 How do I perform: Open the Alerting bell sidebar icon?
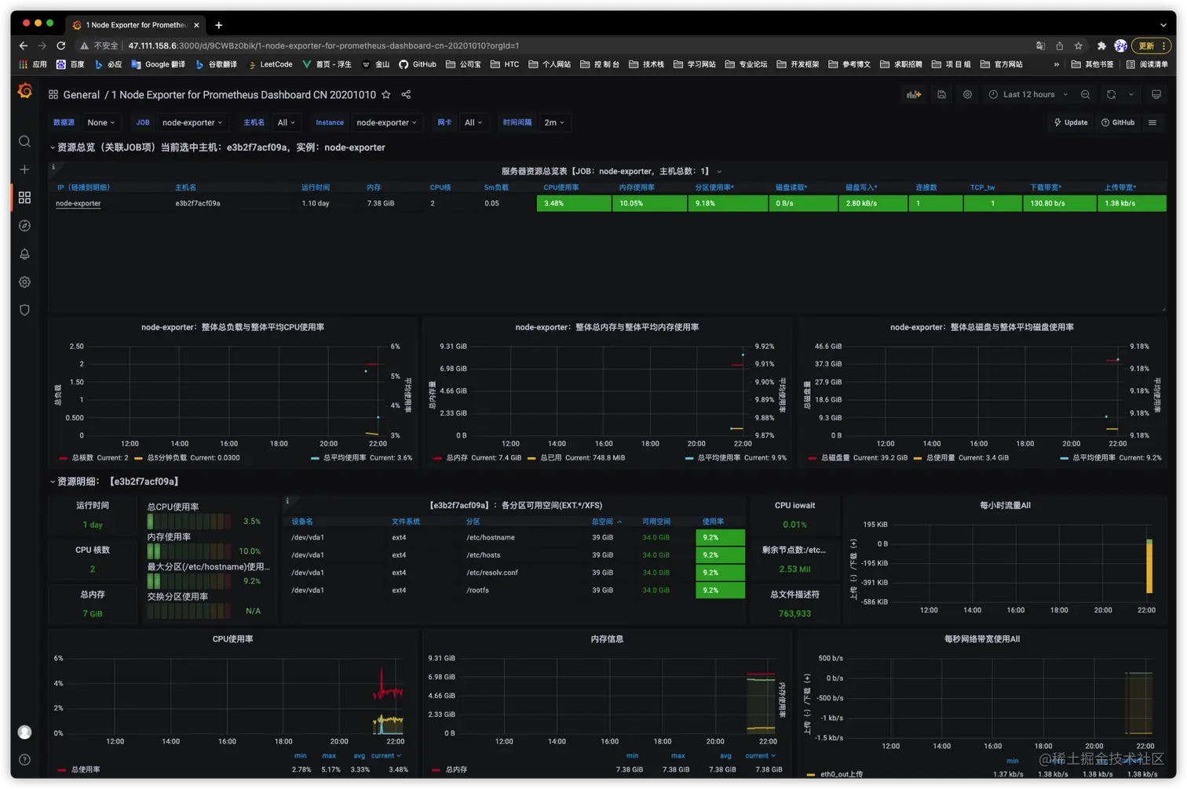(x=24, y=254)
